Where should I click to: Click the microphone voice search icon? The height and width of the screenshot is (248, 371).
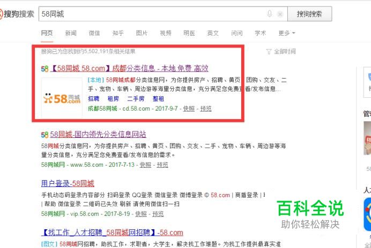point(270,14)
